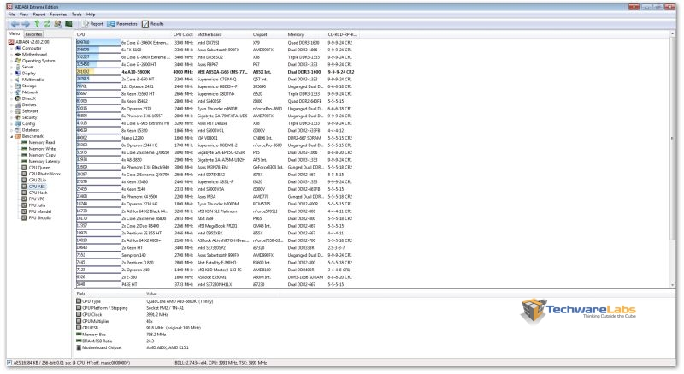Collapse the Benchmark tree node
This screenshot has height=374, width=684.
(12, 136)
